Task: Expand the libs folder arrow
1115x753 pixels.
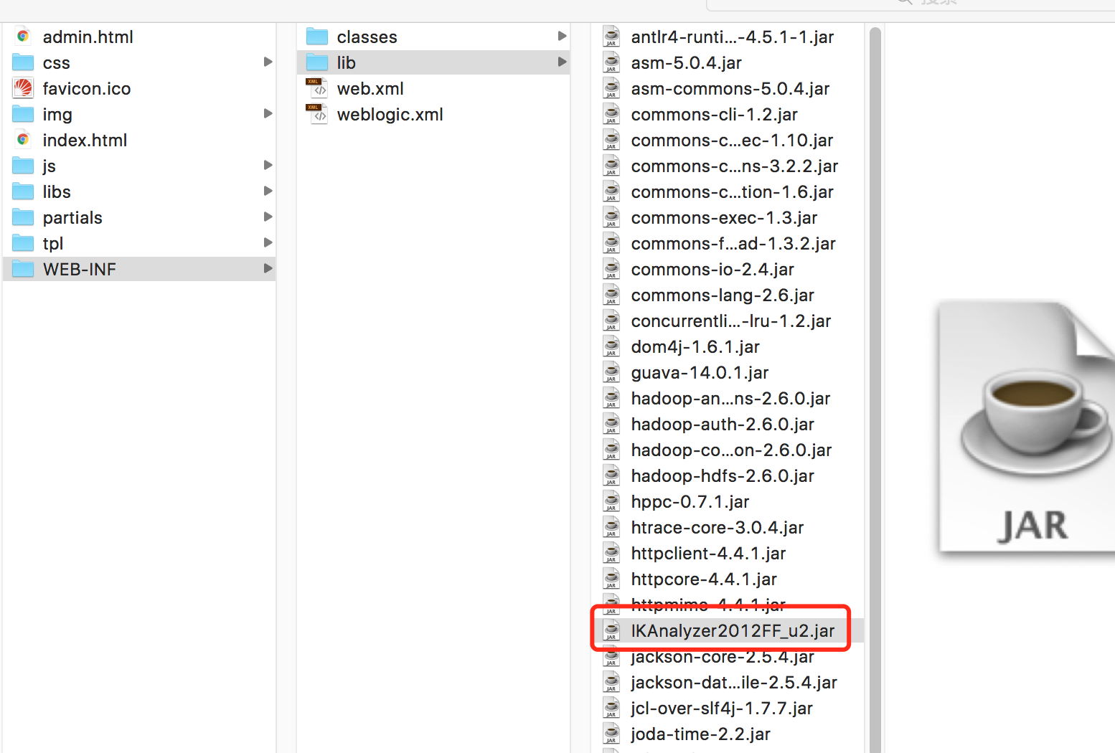Action: 268,191
